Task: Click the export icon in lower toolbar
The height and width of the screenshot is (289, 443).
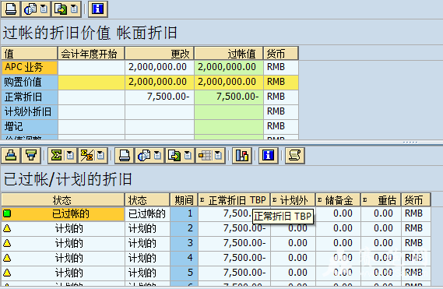Action: (x=174, y=156)
